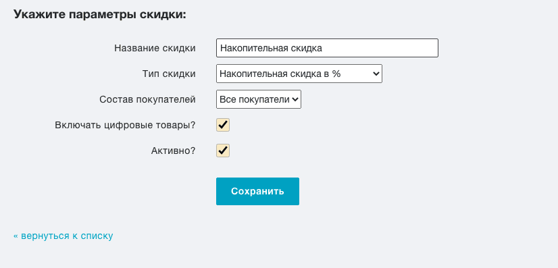Click the 'Активно?' label text
The height and width of the screenshot is (268, 558).
tap(174, 151)
